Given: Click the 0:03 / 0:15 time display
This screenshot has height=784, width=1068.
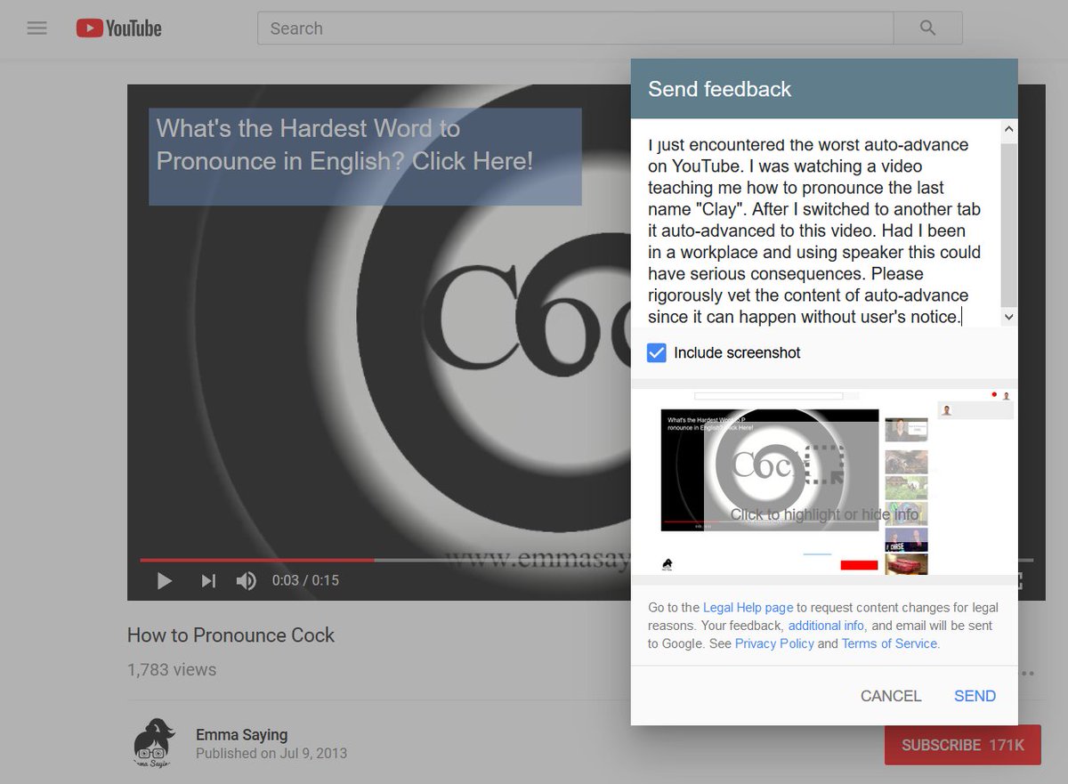Looking at the screenshot, I should point(305,581).
